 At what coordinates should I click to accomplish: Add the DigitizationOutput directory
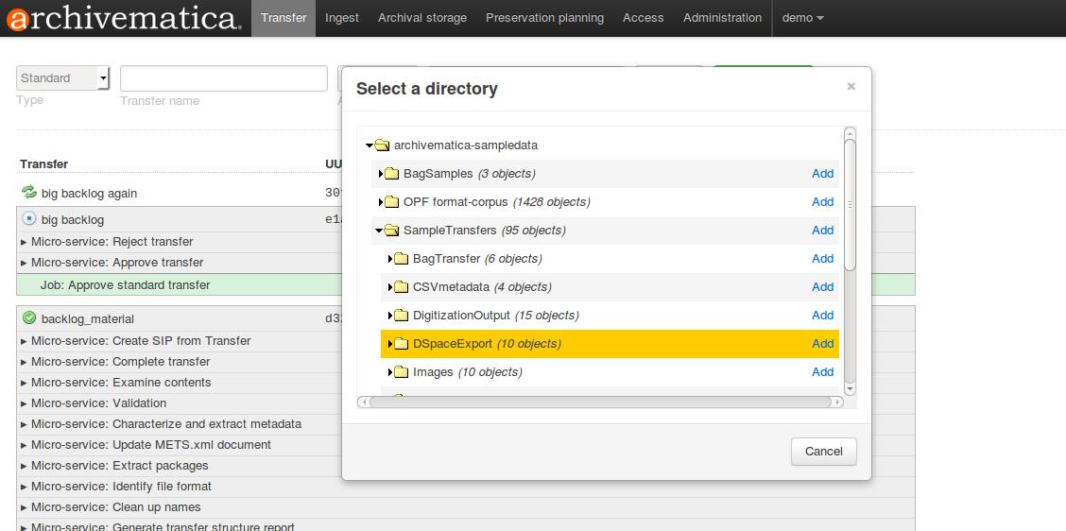(822, 316)
